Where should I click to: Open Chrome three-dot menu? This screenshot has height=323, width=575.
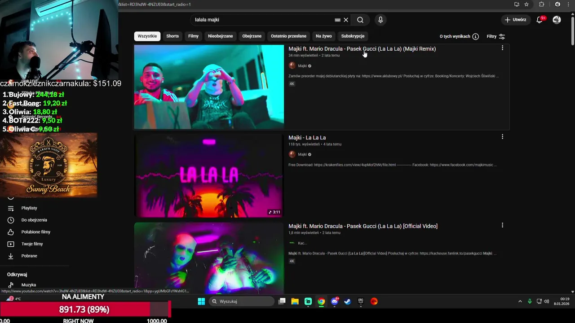(569, 4)
